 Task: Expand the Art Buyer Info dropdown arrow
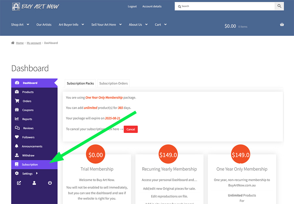tap(83, 25)
